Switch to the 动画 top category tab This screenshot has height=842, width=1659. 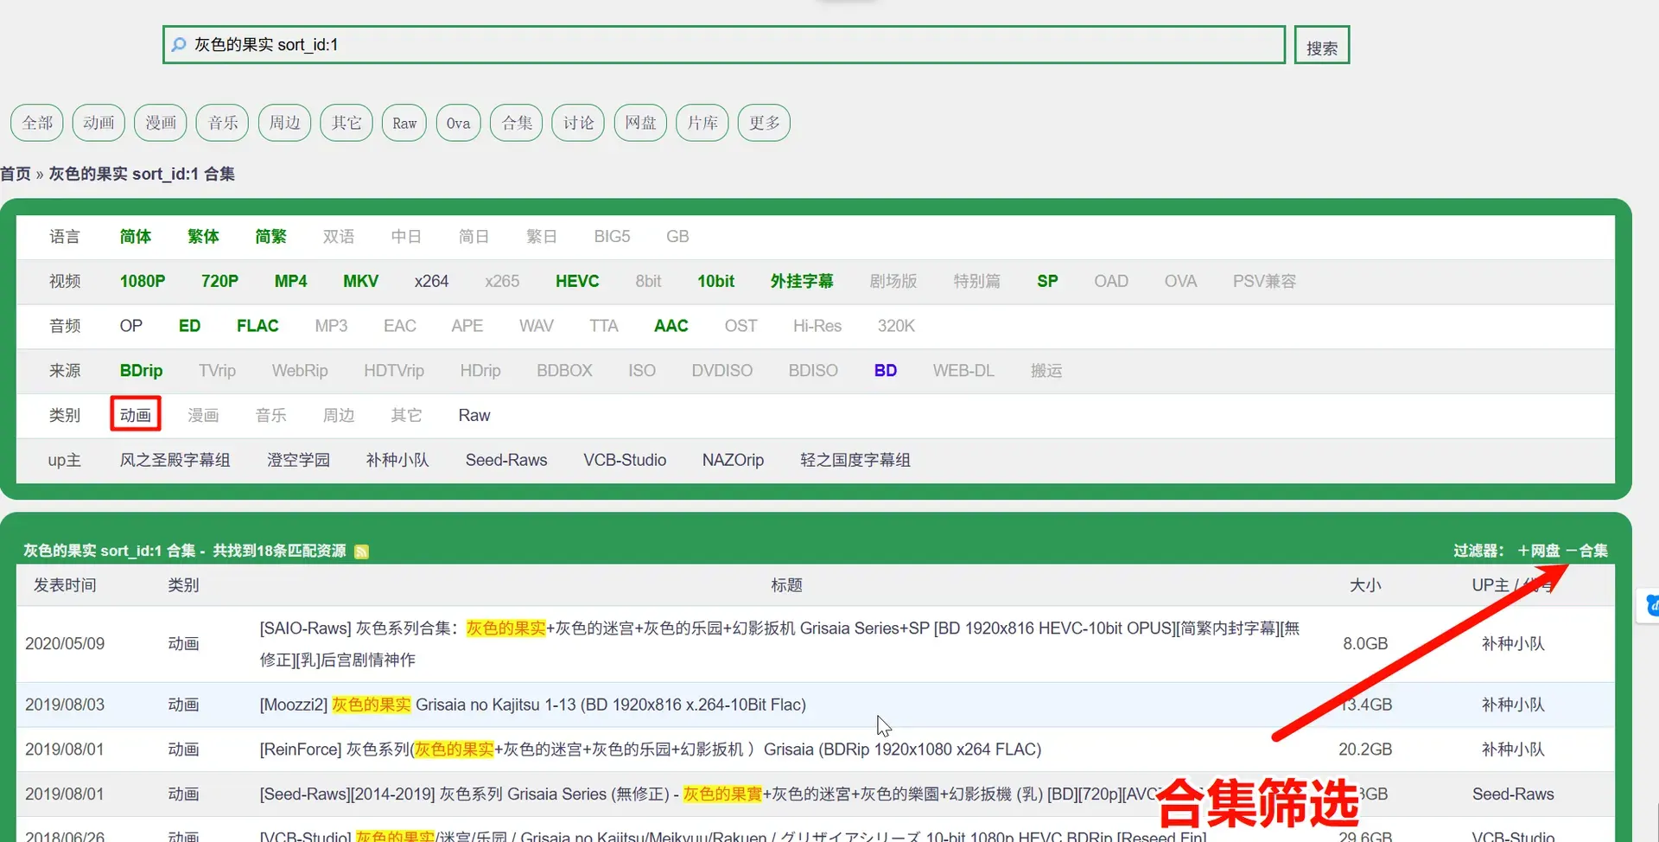click(x=99, y=123)
